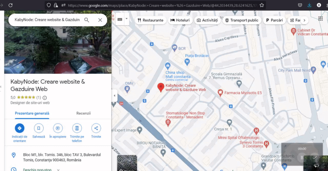Open site permissions icon in address bar

[x=63, y=5]
